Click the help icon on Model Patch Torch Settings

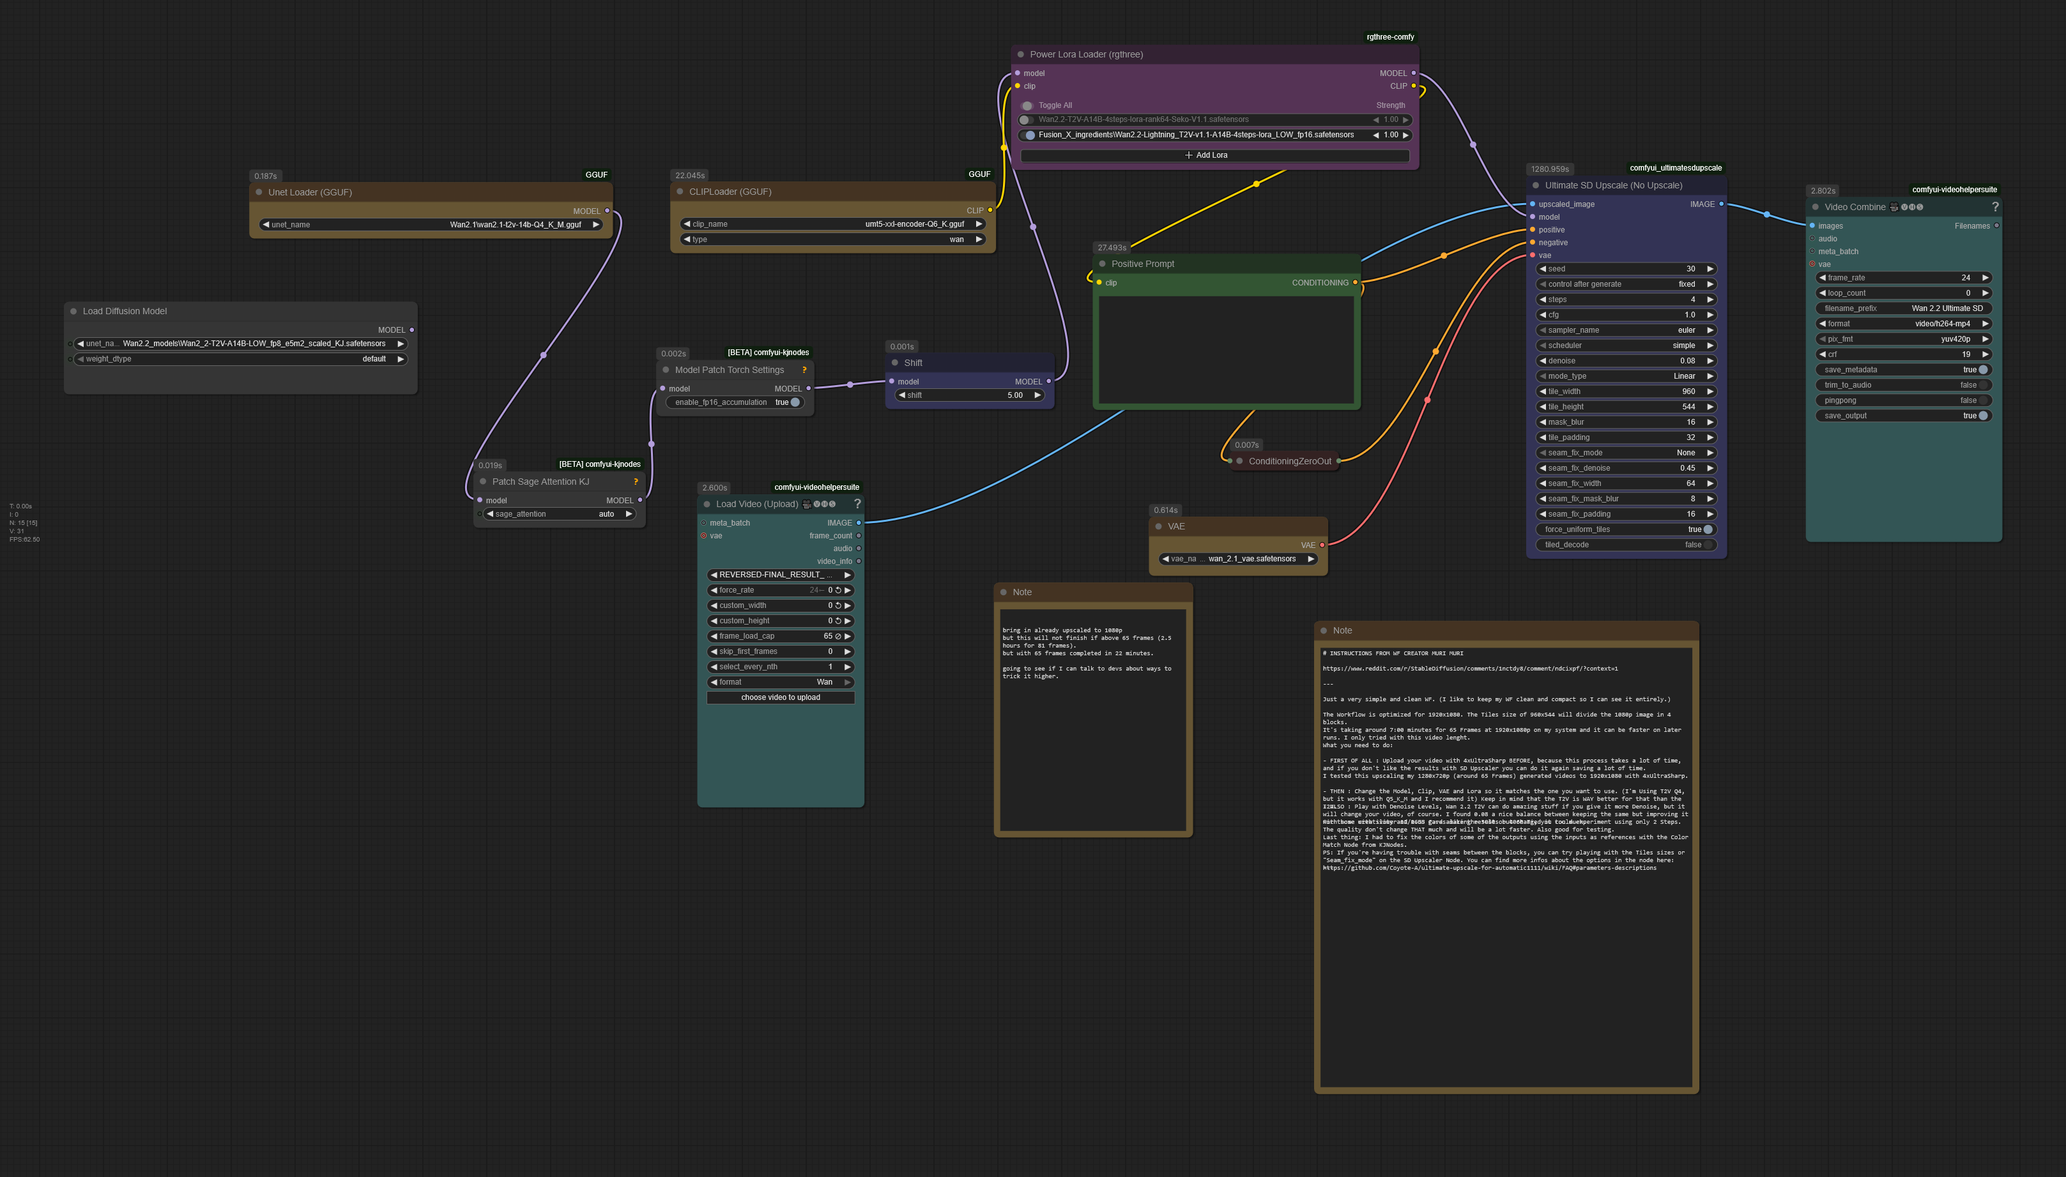804,369
